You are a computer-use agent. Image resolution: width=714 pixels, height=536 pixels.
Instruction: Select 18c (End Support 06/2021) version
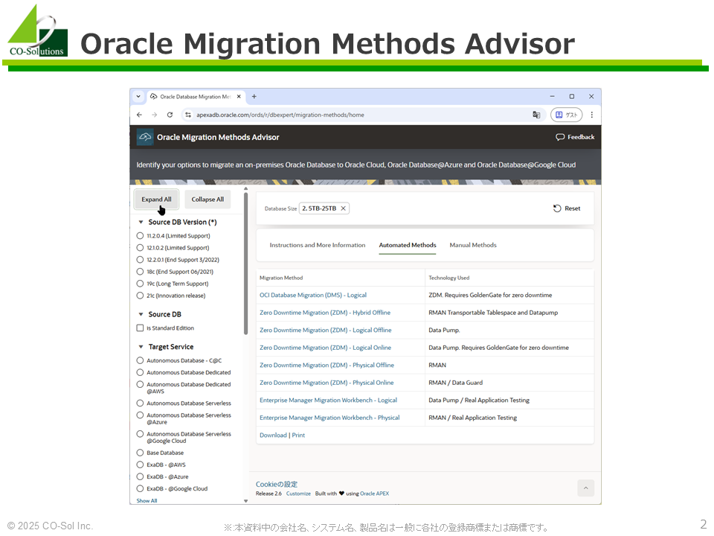[x=141, y=271]
